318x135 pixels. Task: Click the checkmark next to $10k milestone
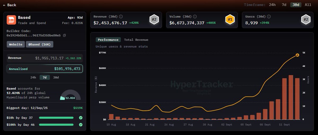click(81, 118)
